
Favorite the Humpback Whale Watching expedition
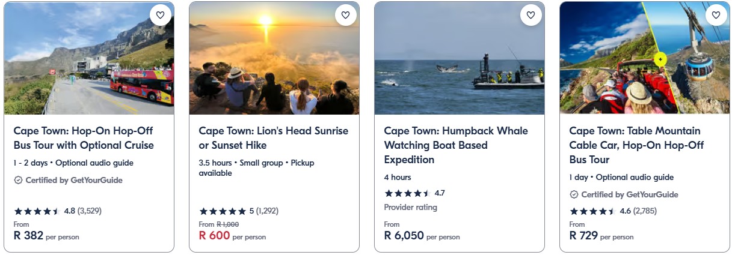531,15
